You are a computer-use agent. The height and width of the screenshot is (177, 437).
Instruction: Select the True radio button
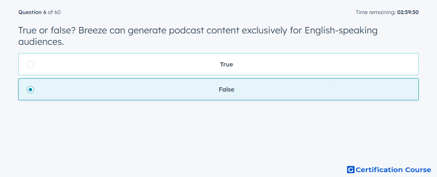(30, 65)
